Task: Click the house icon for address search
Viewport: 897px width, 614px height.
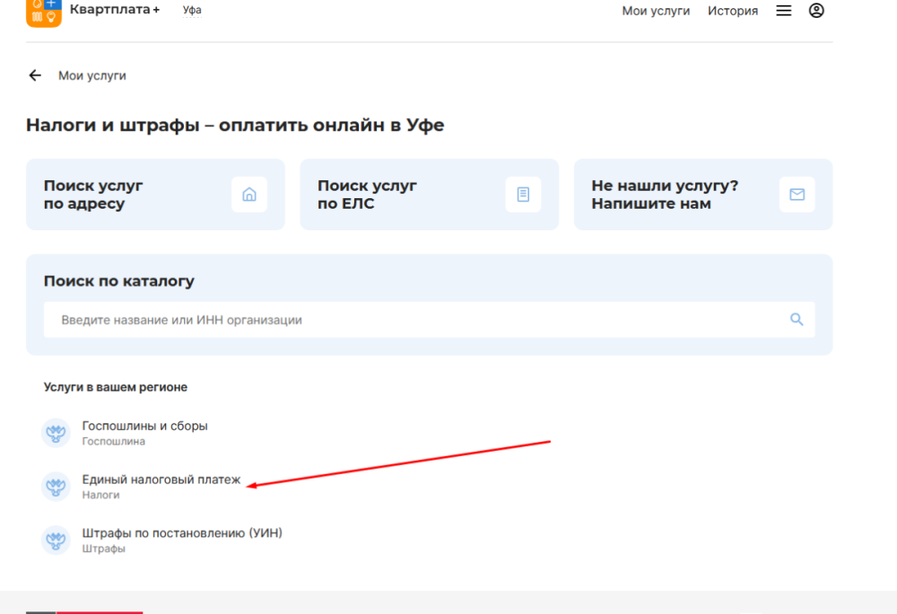Action: 249,195
